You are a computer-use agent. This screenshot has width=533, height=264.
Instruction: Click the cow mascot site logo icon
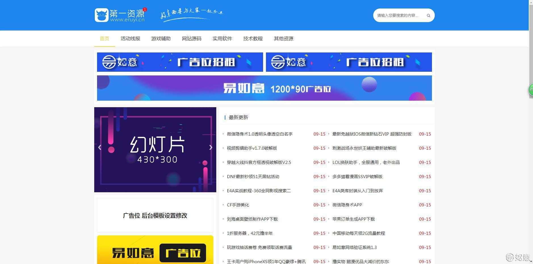(102, 15)
